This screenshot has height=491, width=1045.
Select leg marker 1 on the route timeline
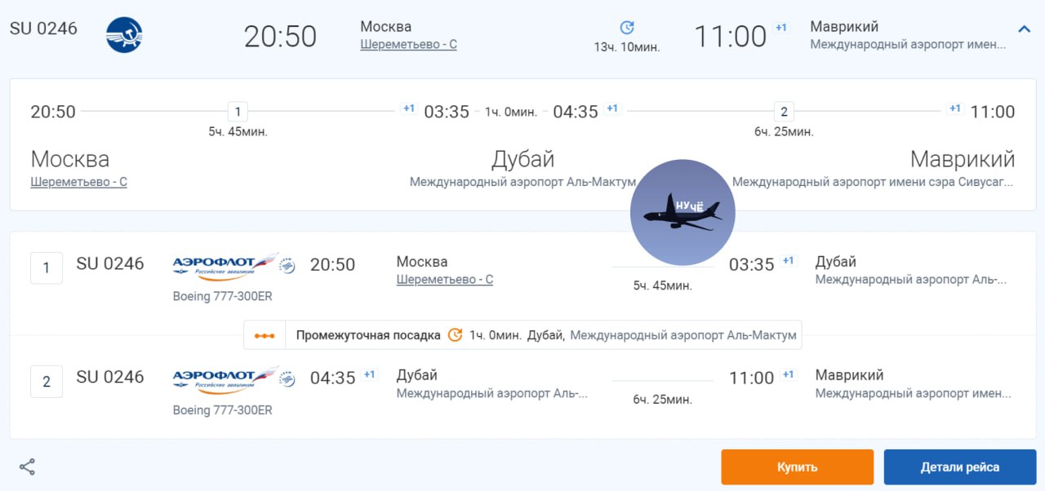tap(238, 112)
